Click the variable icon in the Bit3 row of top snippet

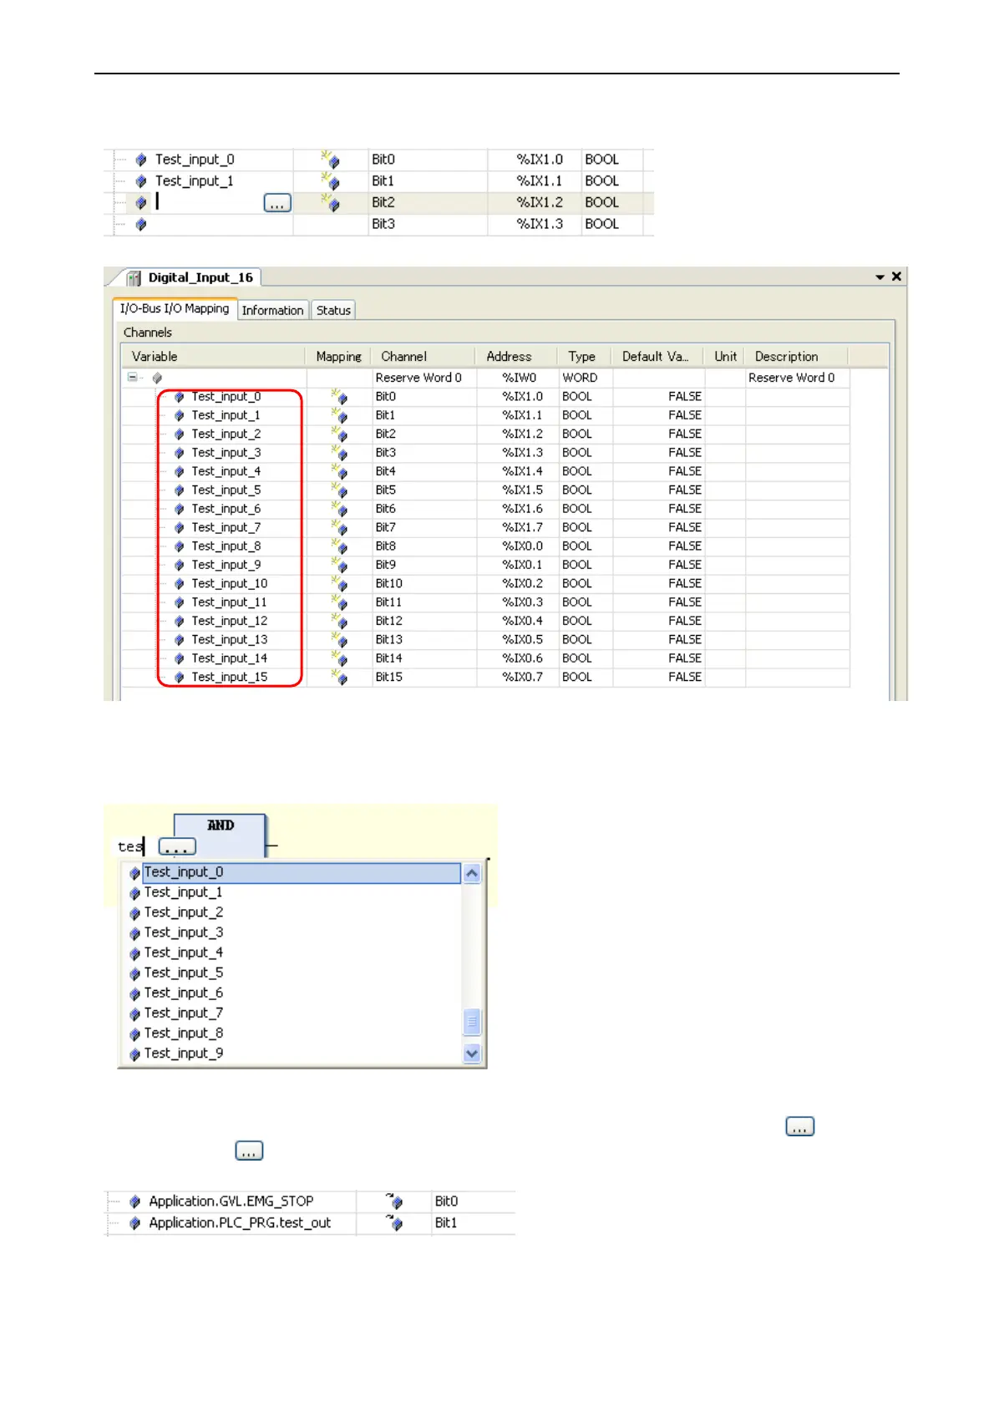[x=141, y=224]
